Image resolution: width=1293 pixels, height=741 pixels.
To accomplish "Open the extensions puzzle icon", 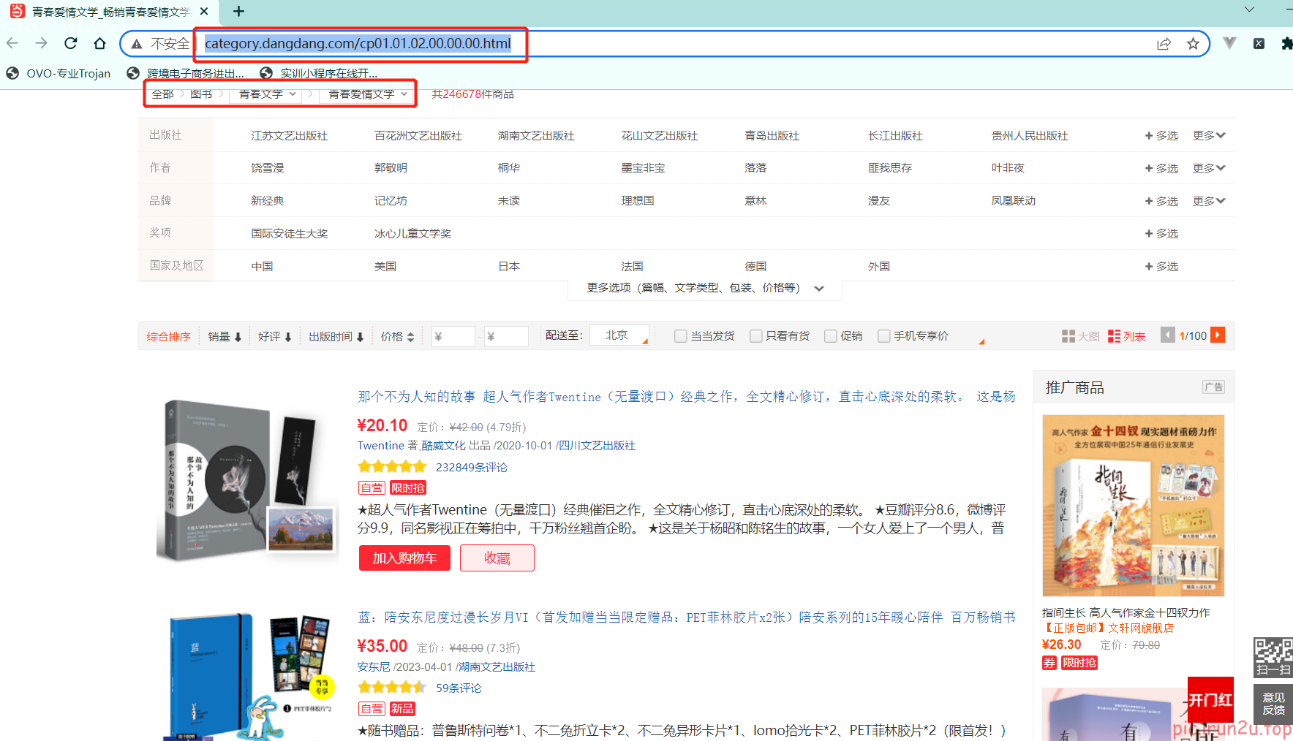I will click(1286, 44).
